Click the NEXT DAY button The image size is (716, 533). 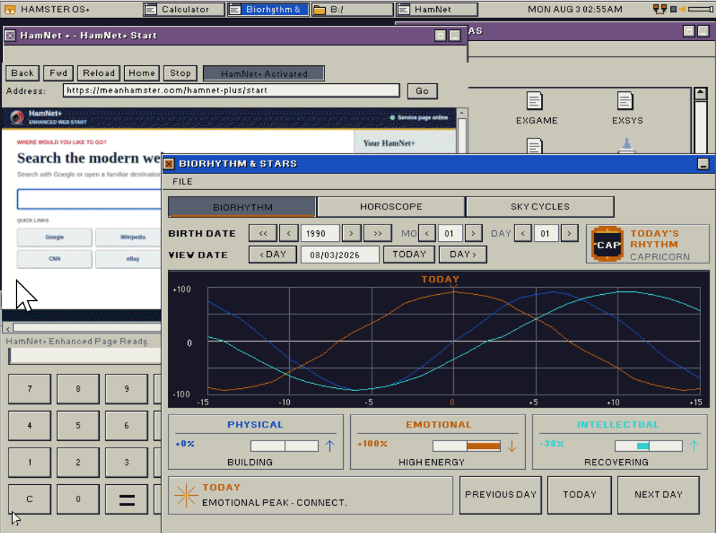coord(659,495)
